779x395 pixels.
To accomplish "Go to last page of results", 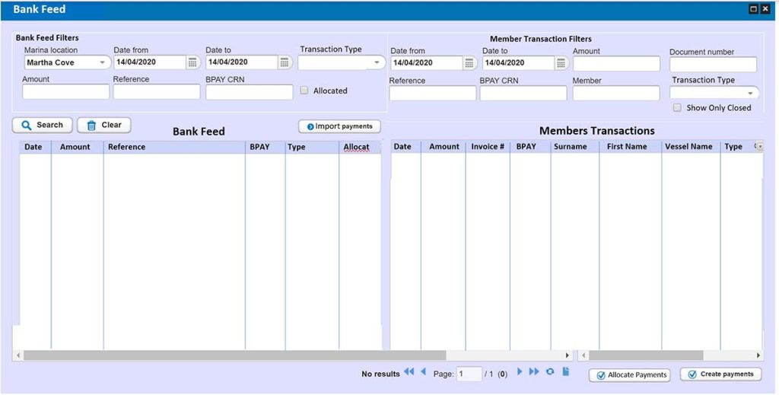I will (534, 372).
